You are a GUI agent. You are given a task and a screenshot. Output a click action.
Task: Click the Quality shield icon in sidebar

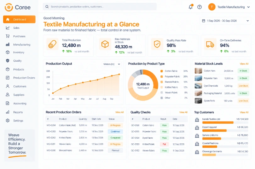point(8,61)
